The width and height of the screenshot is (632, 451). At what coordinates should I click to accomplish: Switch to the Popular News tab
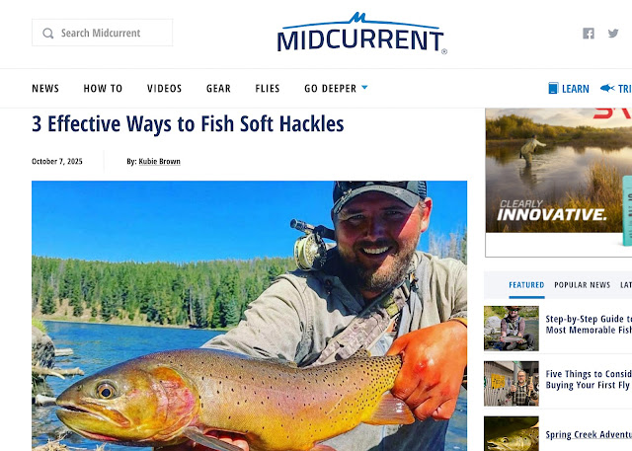[x=582, y=285]
